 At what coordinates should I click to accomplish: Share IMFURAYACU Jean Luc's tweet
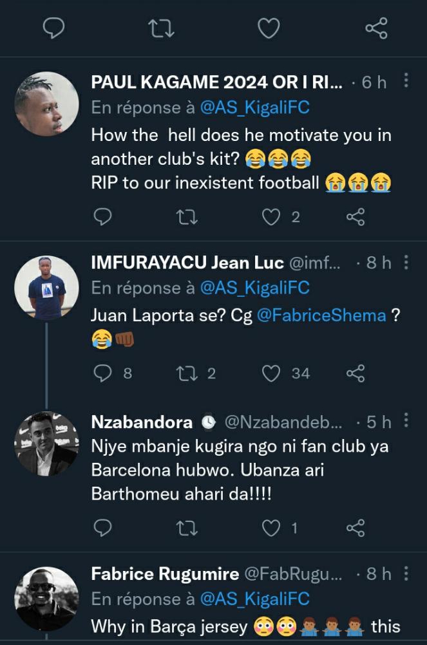point(356,373)
